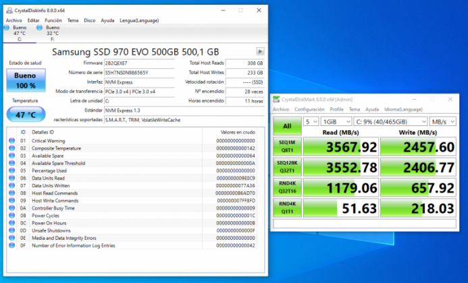Open the test size dropdown showing 1GiB

click(336, 121)
